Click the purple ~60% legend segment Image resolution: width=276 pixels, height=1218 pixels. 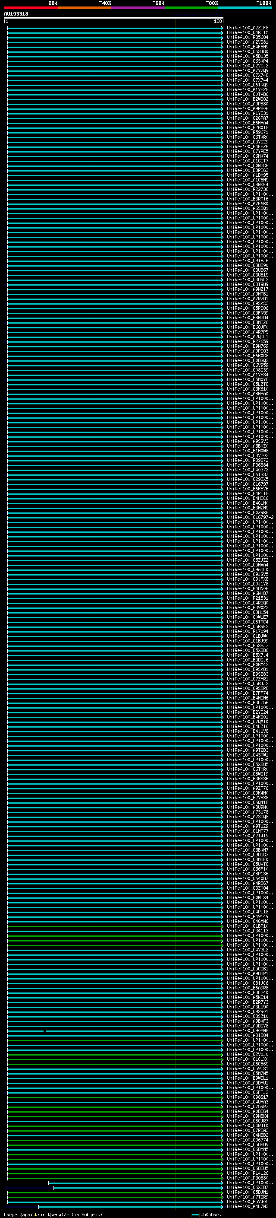pos(138,8)
